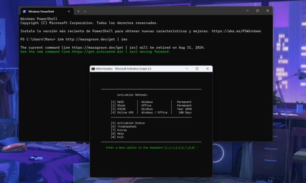
Task: Click the '180 Days' value text
Action: (x=185, y=112)
